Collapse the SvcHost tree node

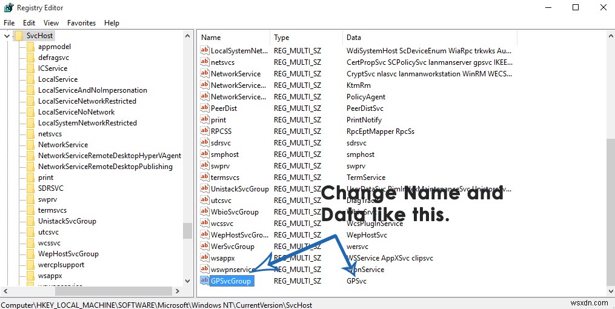coord(7,36)
